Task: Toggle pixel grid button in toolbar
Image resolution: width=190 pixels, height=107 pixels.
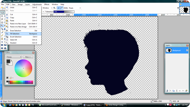Action: pyautogui.click(x=58, y=8)
